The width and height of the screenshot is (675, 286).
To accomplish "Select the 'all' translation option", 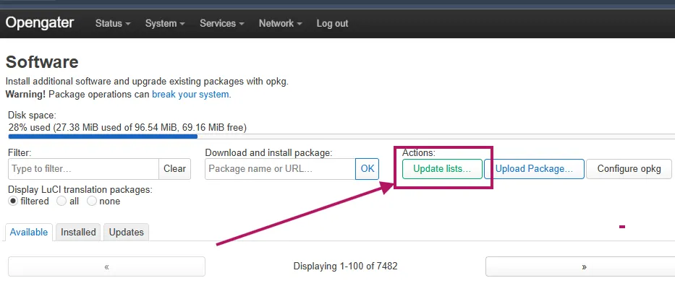I will (61, 201).
